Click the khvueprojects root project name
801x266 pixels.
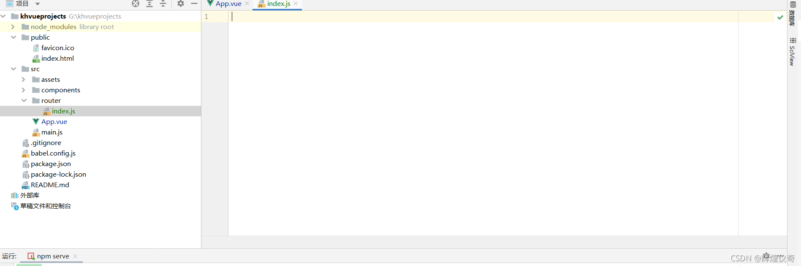(43, 16)
